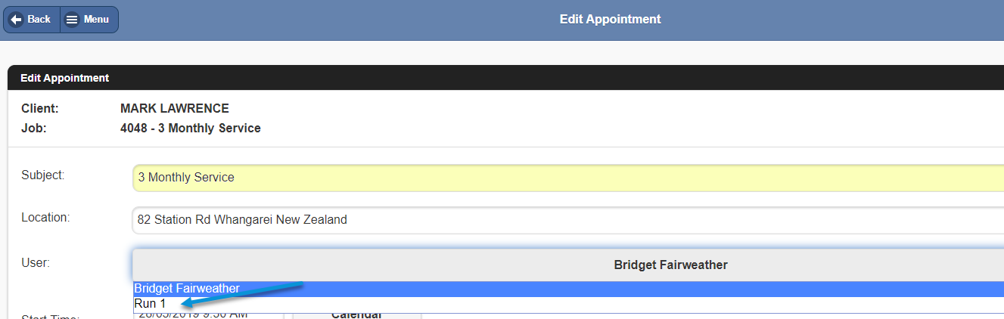Click the Subject: label
Viewport: 1004px width, 319px height.
pyautogui.click(x=43, y=175)
